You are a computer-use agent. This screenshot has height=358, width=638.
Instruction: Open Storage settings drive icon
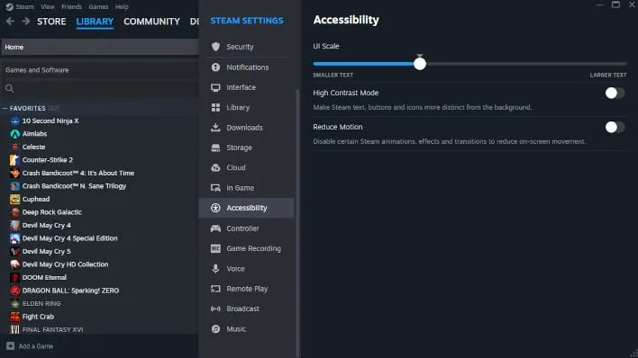coord(215,148)
